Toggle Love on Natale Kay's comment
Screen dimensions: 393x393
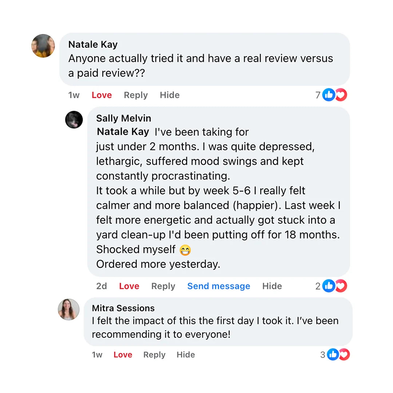(102, 95)
